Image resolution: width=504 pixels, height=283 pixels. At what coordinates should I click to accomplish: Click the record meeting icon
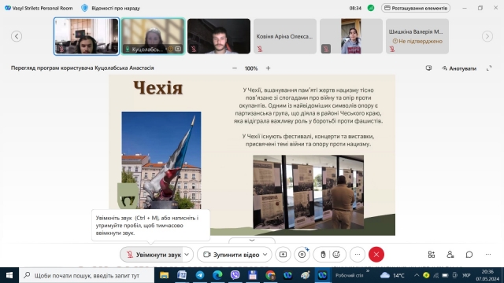tap(302, 255)
